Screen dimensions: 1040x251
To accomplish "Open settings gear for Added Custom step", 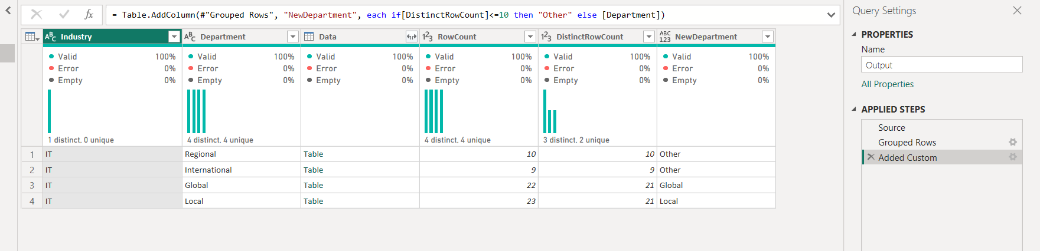I will [1012, 157].
